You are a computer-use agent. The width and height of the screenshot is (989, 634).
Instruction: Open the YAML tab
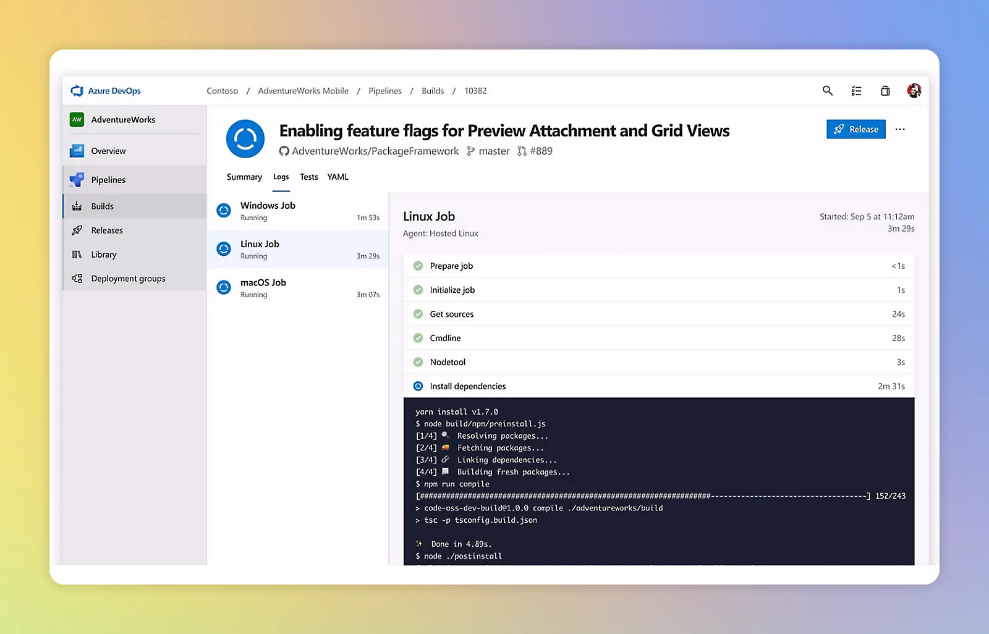pos(337,177)
